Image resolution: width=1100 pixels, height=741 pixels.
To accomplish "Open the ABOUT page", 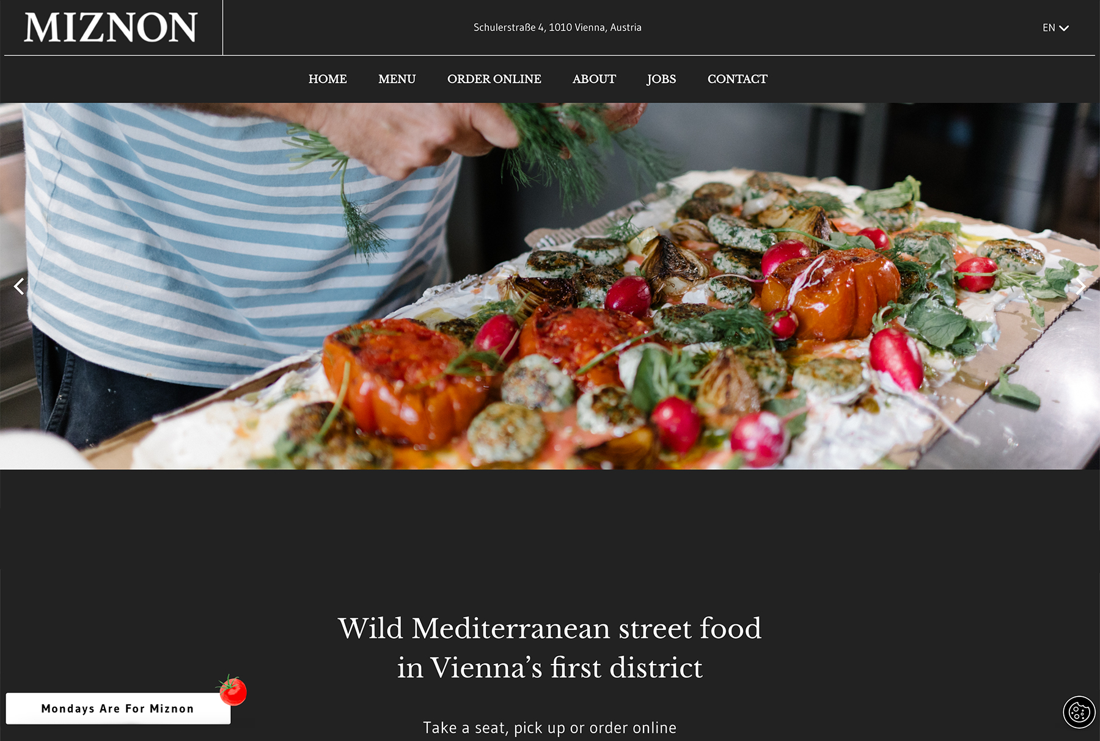I will (594, 79).
